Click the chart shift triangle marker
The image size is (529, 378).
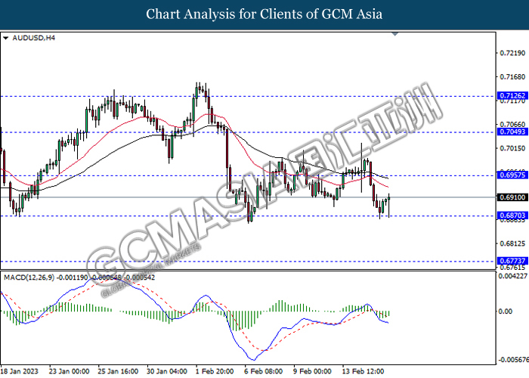tap(395, 34)
